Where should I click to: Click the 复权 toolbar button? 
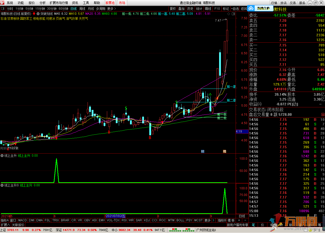173,9
